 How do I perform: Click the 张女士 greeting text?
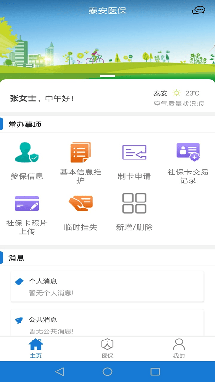23,98
